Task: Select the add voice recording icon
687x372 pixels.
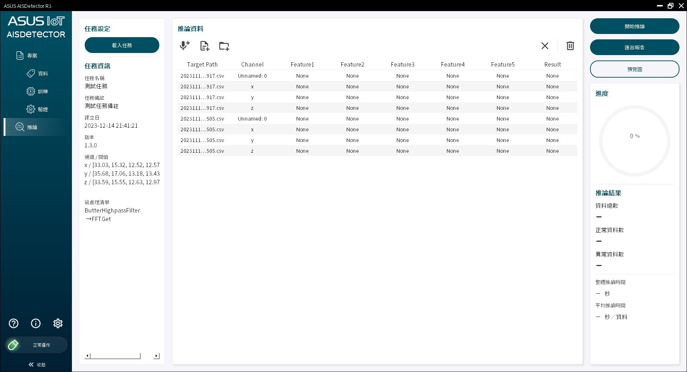Action: pyautogui.click(x=184, y=46)
